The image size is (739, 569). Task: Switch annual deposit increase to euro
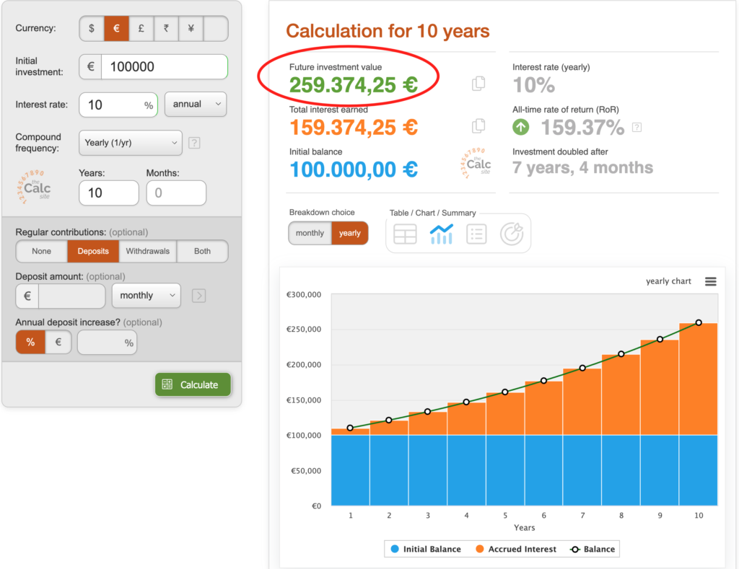click(58, 342)
